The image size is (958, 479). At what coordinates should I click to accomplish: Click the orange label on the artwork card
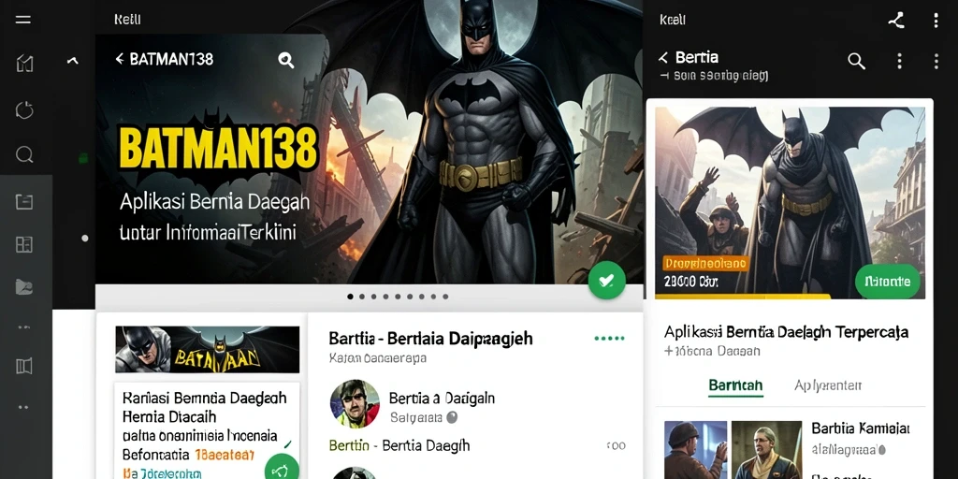[x=705, y=263]
